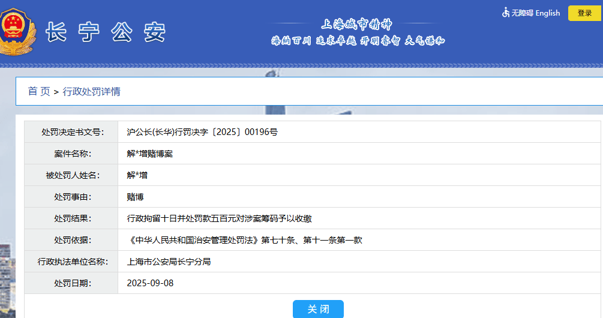Click the penalty reason value 赌博
This screenshot has width=603, height=318.
coord(136,197)
